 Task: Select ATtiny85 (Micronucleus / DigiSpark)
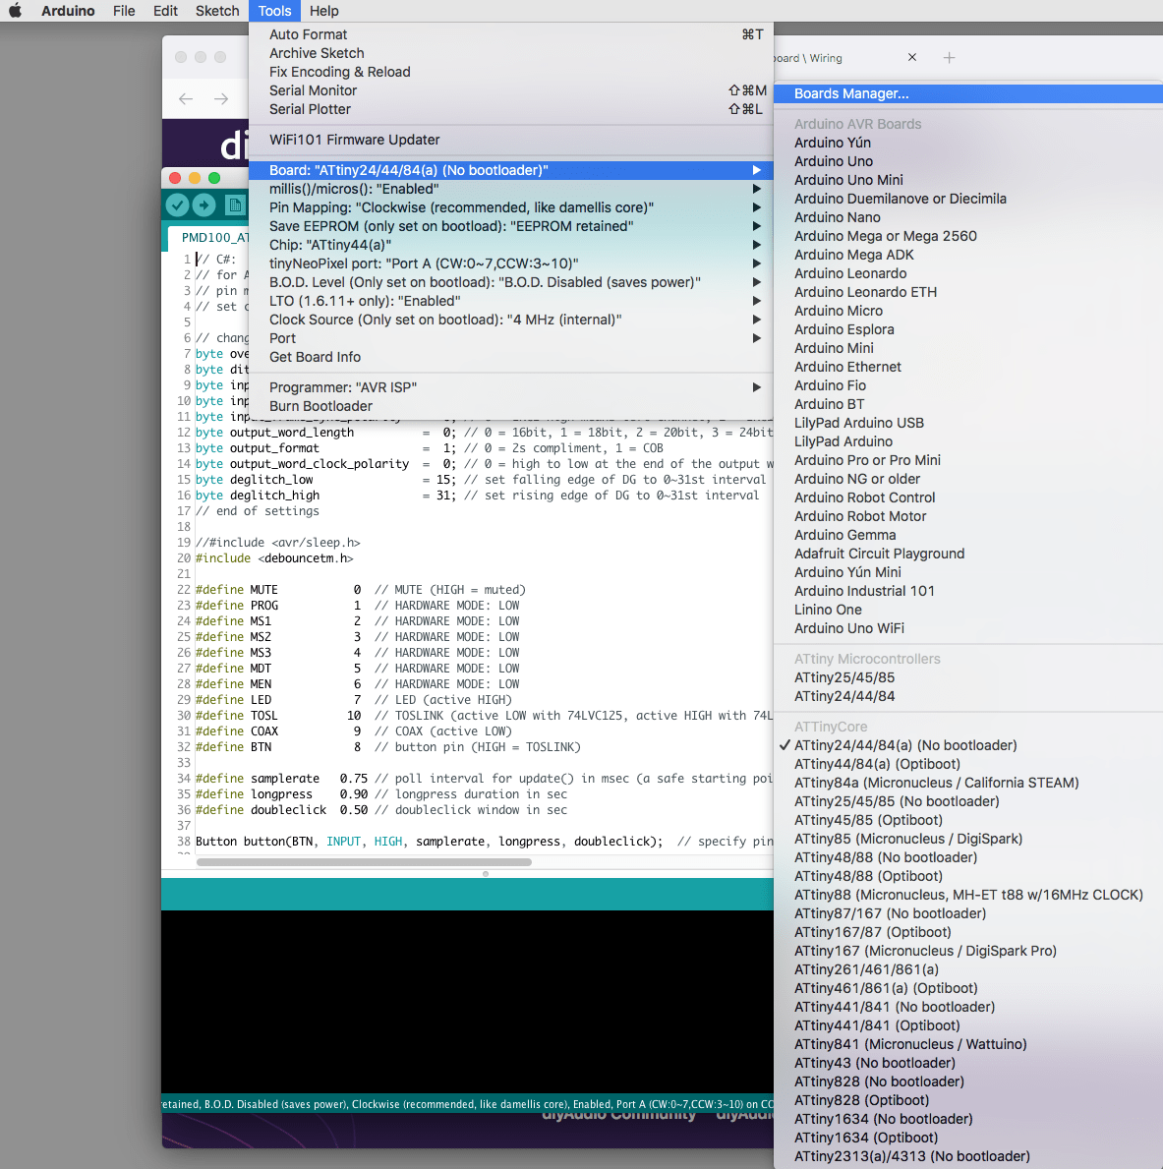968,839
